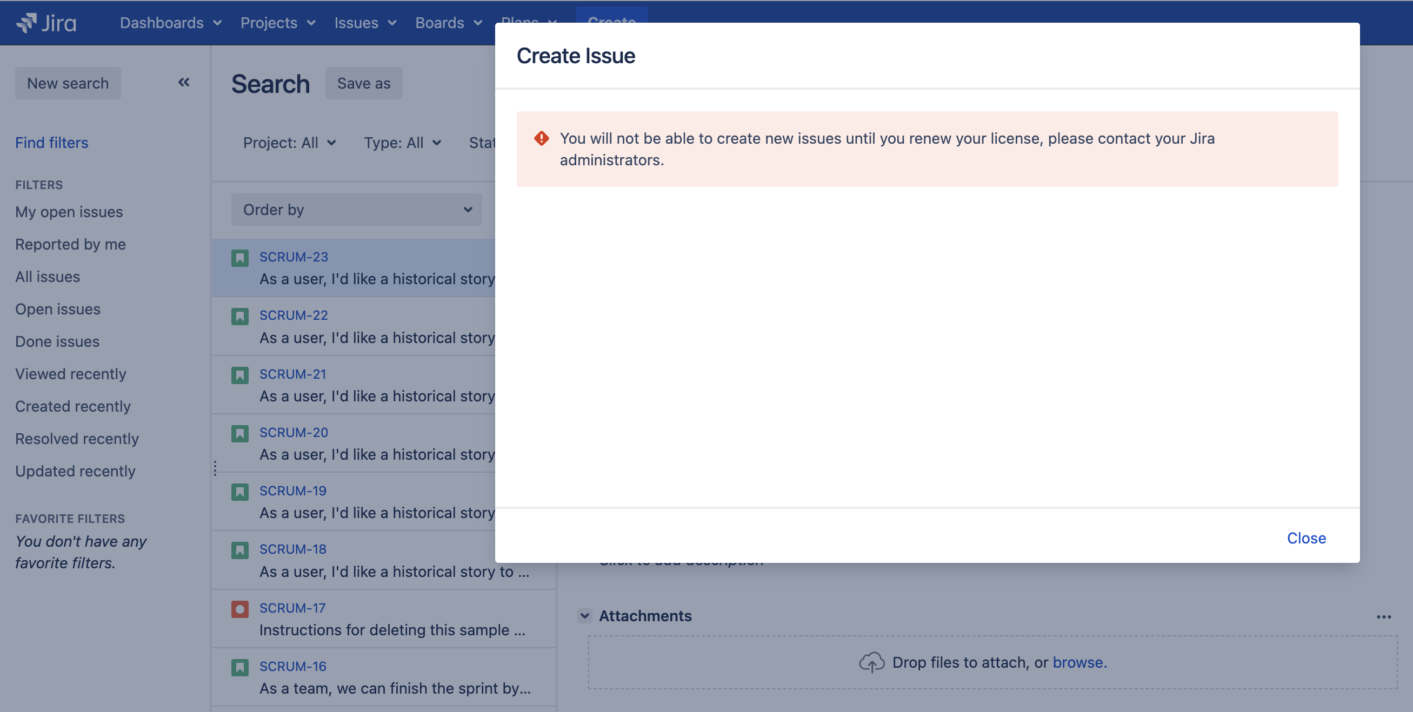Viewport: 1413px width, 712px height.
Task: Select the My open issues filter
Action: coord(69,212)
